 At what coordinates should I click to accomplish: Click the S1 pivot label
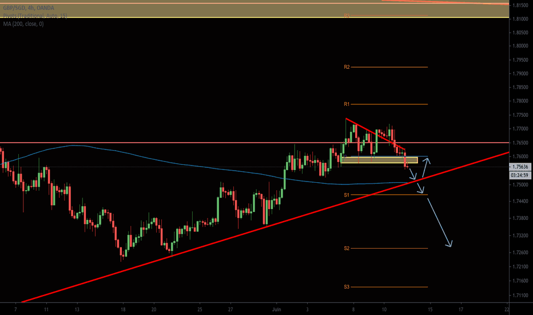347,195
